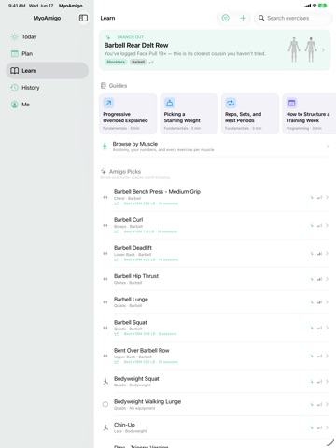Open the Picking a Starting Weight guide
This screenshot has width=336, height=448.
pos(189,114)
